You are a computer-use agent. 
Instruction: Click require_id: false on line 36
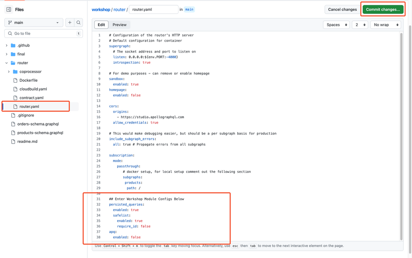pos(134,227)
